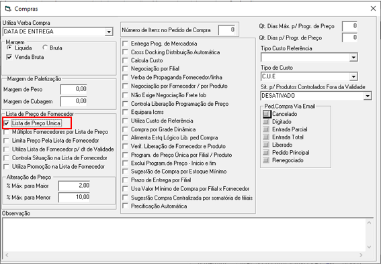
Task: Check Compra por Grade Dinâmica
Action: pyautogui.click(x=125, y=129)
